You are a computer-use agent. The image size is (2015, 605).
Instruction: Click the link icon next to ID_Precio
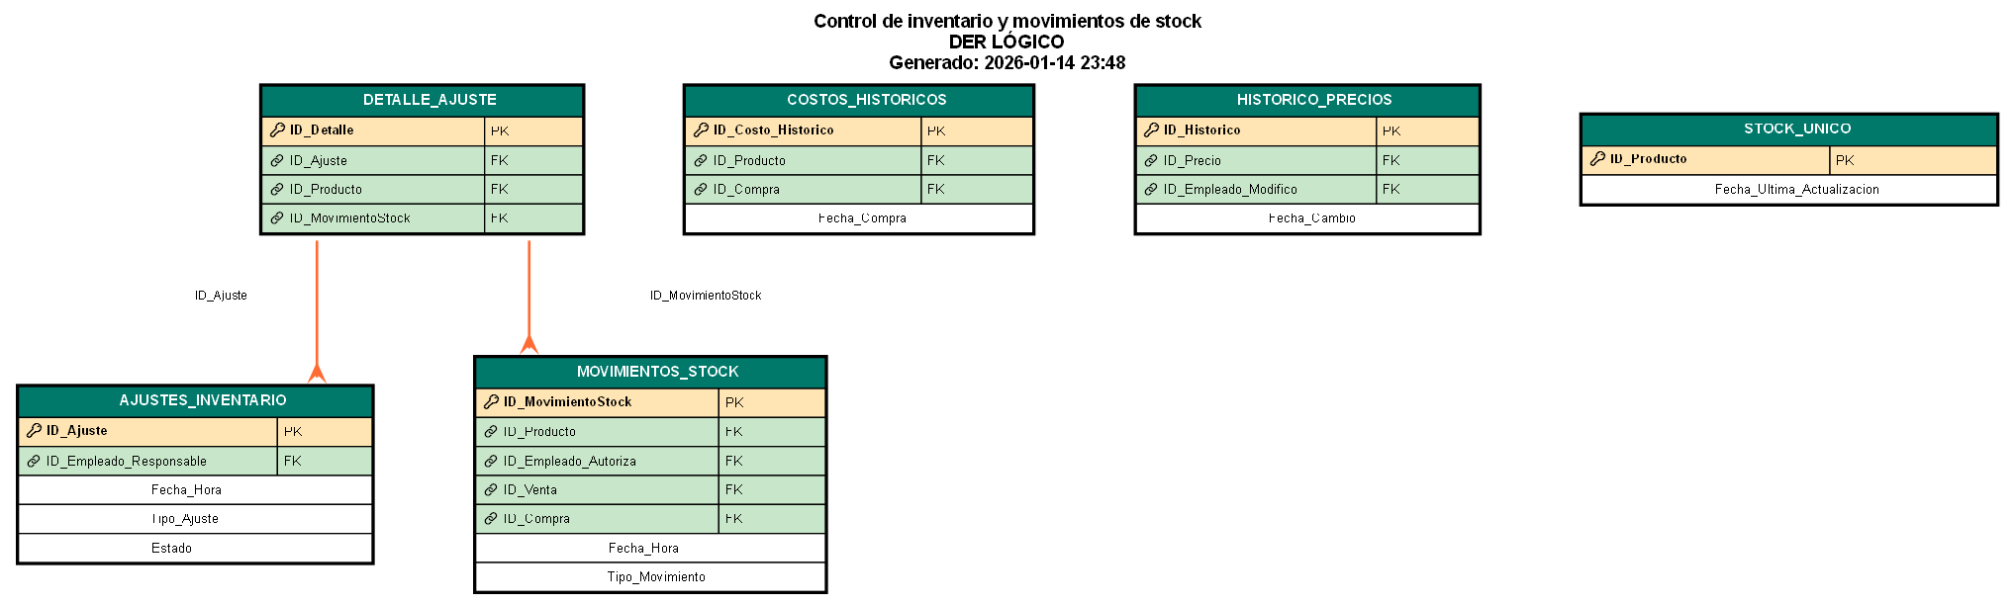[1151, 161]
